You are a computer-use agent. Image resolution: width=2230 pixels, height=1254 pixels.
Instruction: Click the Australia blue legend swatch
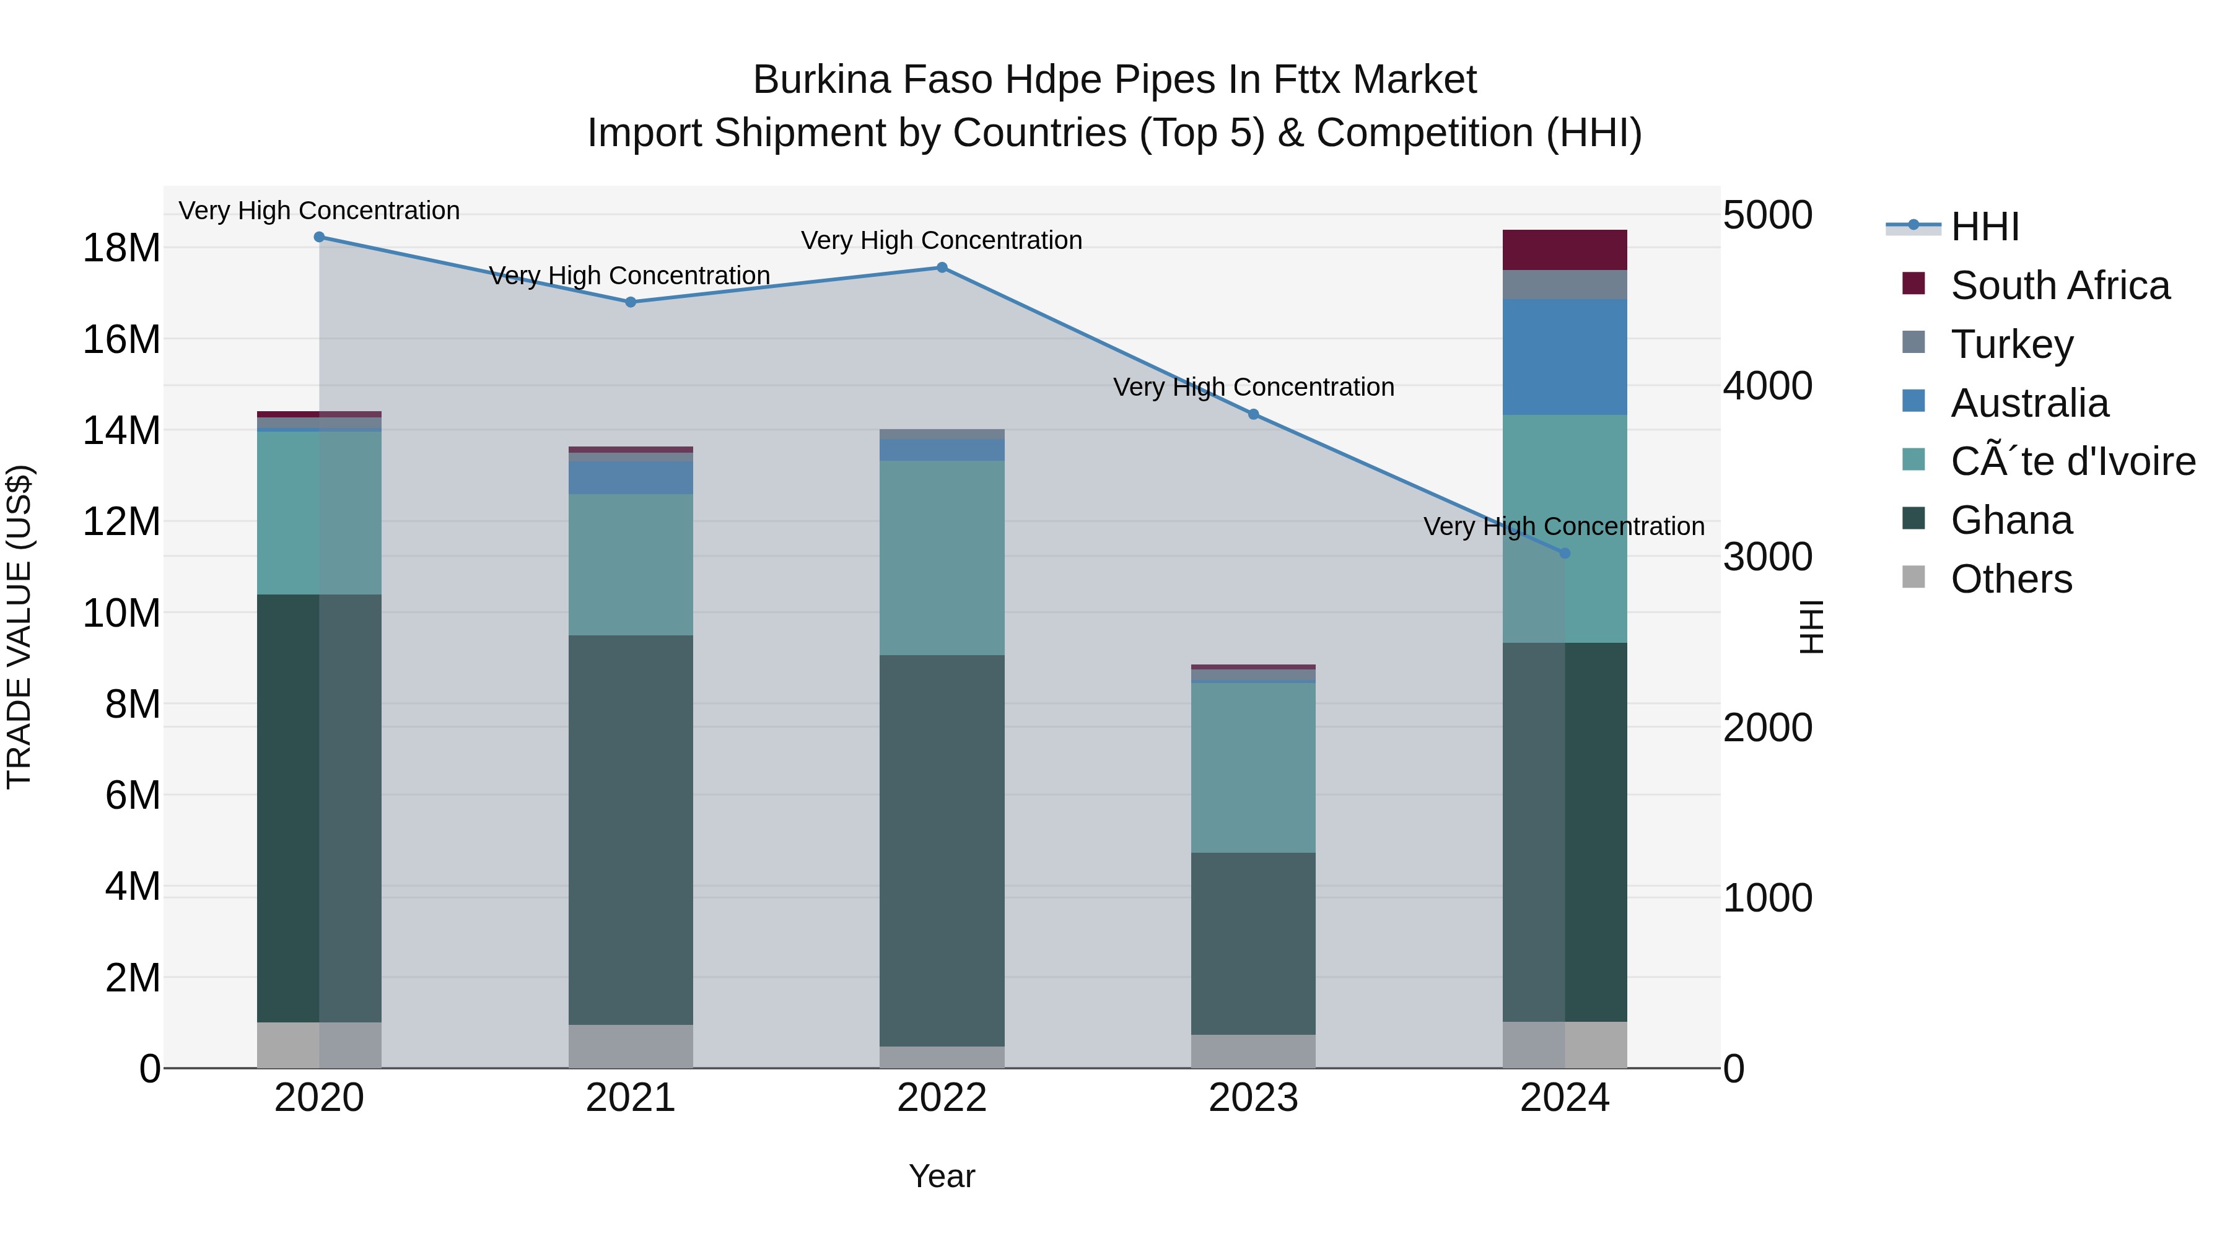click(x=1913, y=401)
